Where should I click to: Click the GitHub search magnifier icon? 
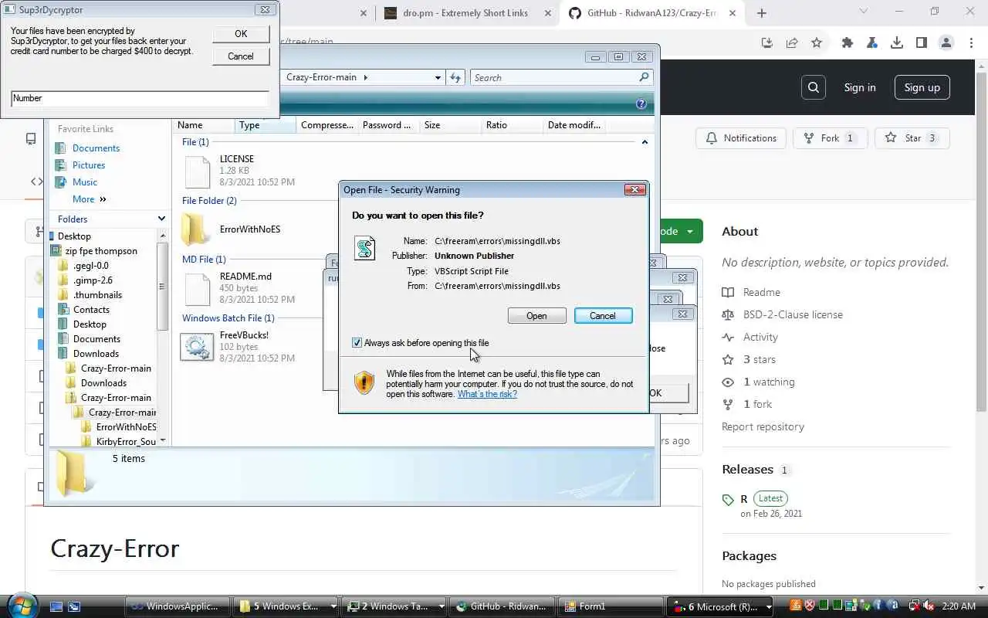tap(814, 87)
